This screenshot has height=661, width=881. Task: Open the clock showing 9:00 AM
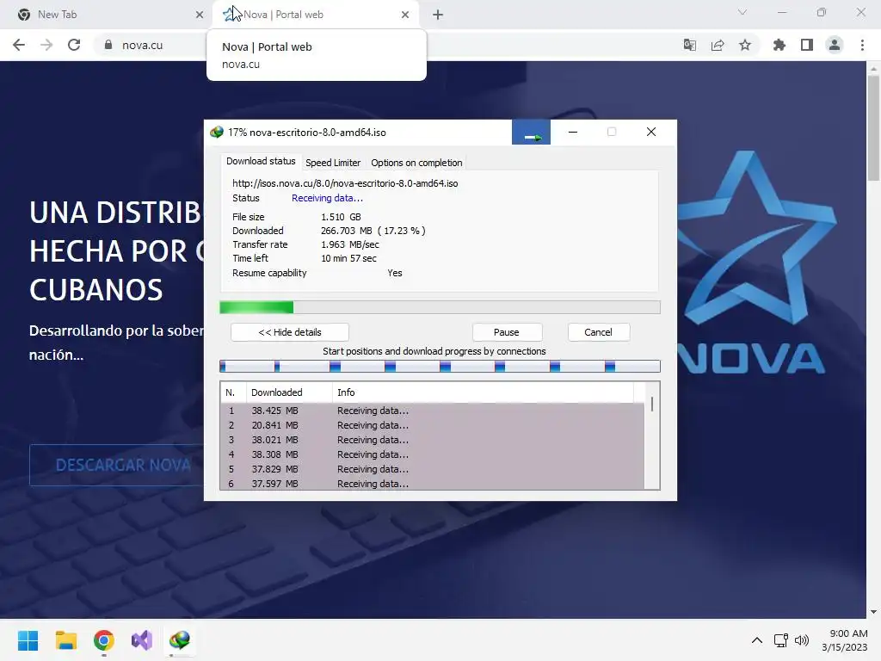point(845,640)
